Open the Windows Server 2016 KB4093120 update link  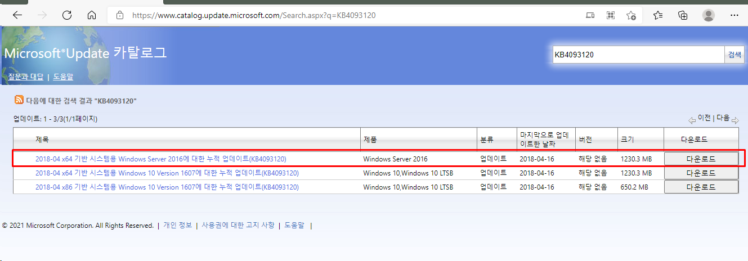coord(161,159)
